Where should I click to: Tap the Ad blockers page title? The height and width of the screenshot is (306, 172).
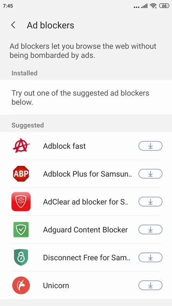(x=50, y=25)
